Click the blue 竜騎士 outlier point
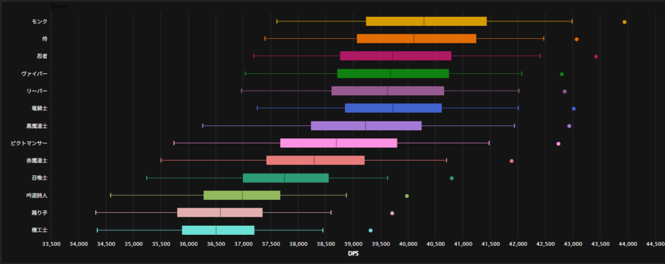This screenshot has height=264, width=665. point(573,108)
